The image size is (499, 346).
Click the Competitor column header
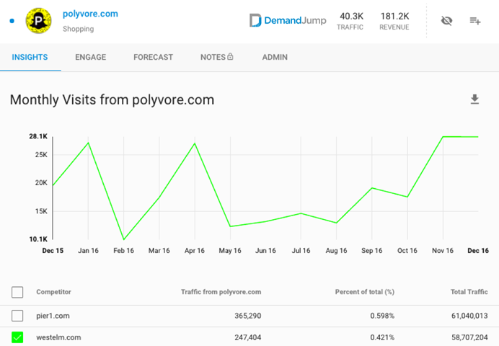coord(53,292)
